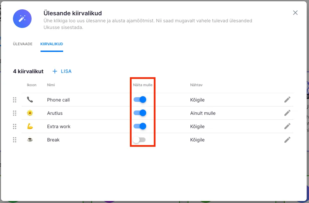The image size is (309, 203).
Task: Click the Break shortcut name
Action: pyautogui.click(x=53, y=140)
